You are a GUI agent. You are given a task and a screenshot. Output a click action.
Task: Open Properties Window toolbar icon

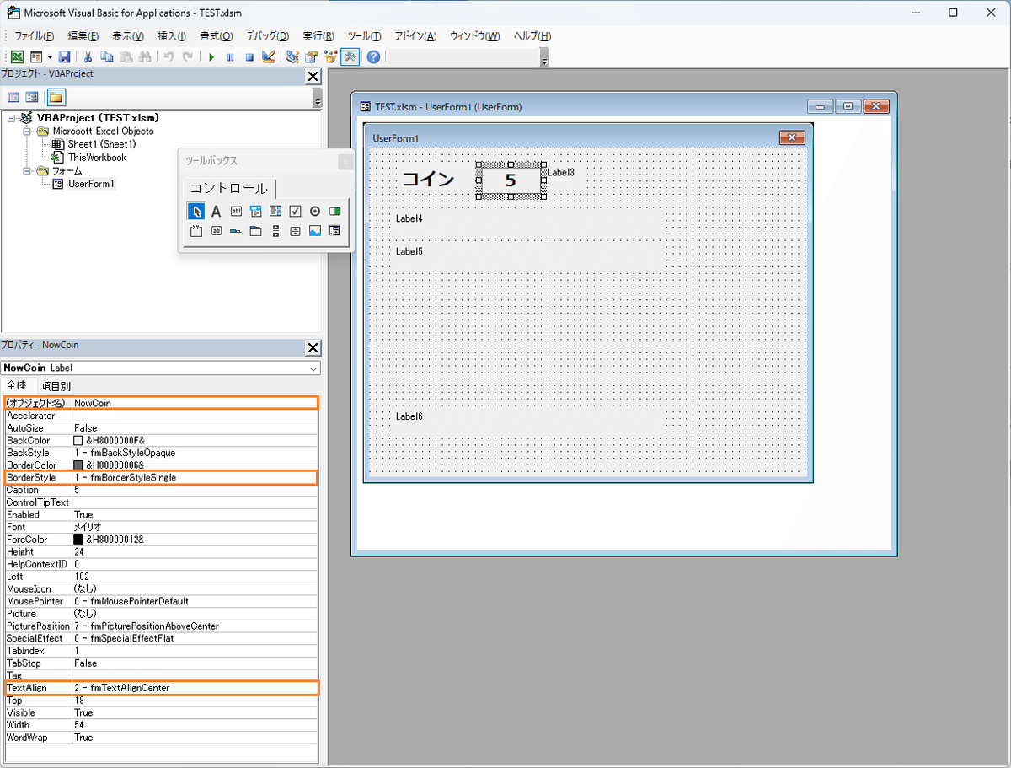[312, 57]
